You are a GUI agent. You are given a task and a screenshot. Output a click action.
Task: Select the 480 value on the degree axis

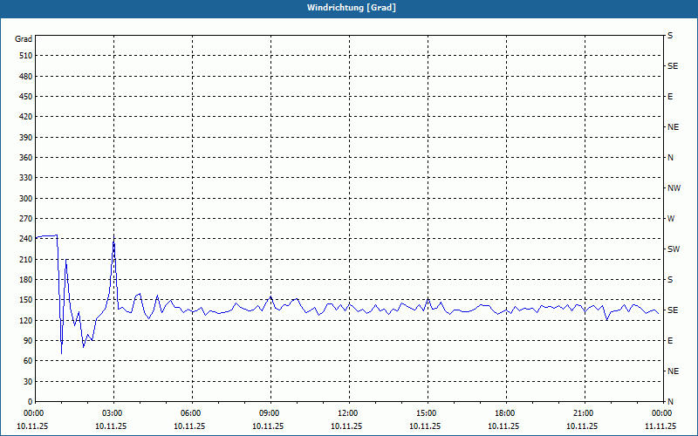(26, 77)
